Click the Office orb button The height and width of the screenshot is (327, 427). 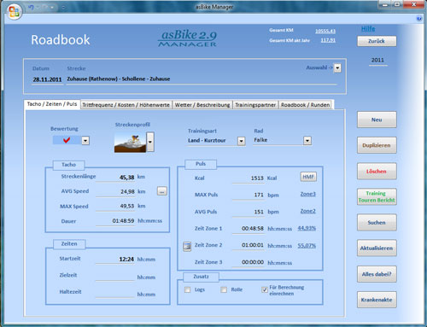(x=14, y=12)
